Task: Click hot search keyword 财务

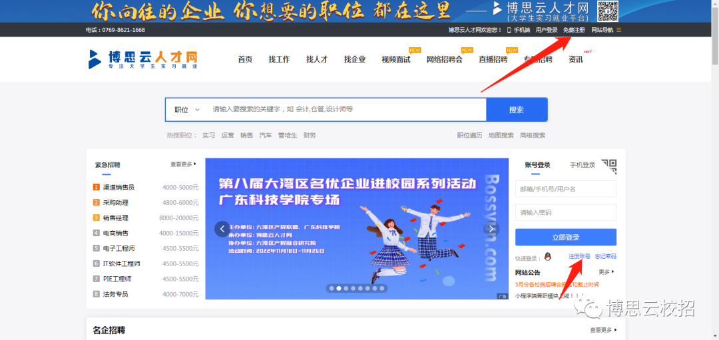Action: coord(310,135)
